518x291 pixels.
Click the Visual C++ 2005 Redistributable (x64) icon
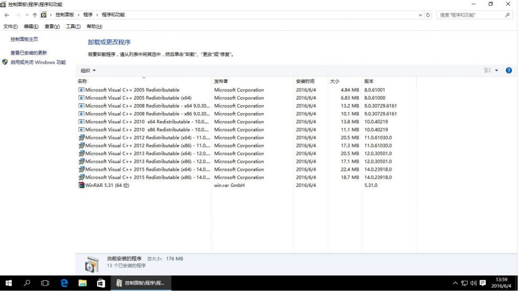coord(81,98)
